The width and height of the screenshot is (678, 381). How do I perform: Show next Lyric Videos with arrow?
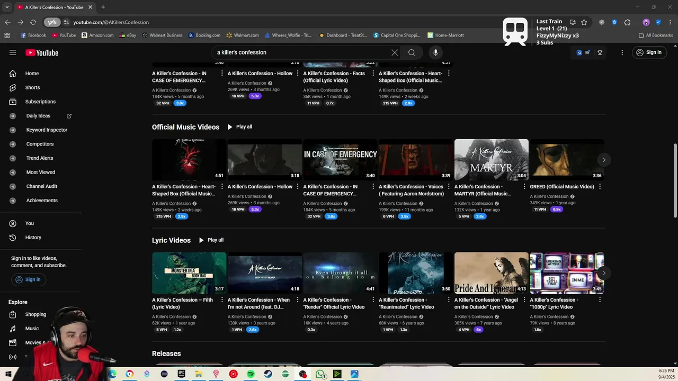[x=604, y=273]
